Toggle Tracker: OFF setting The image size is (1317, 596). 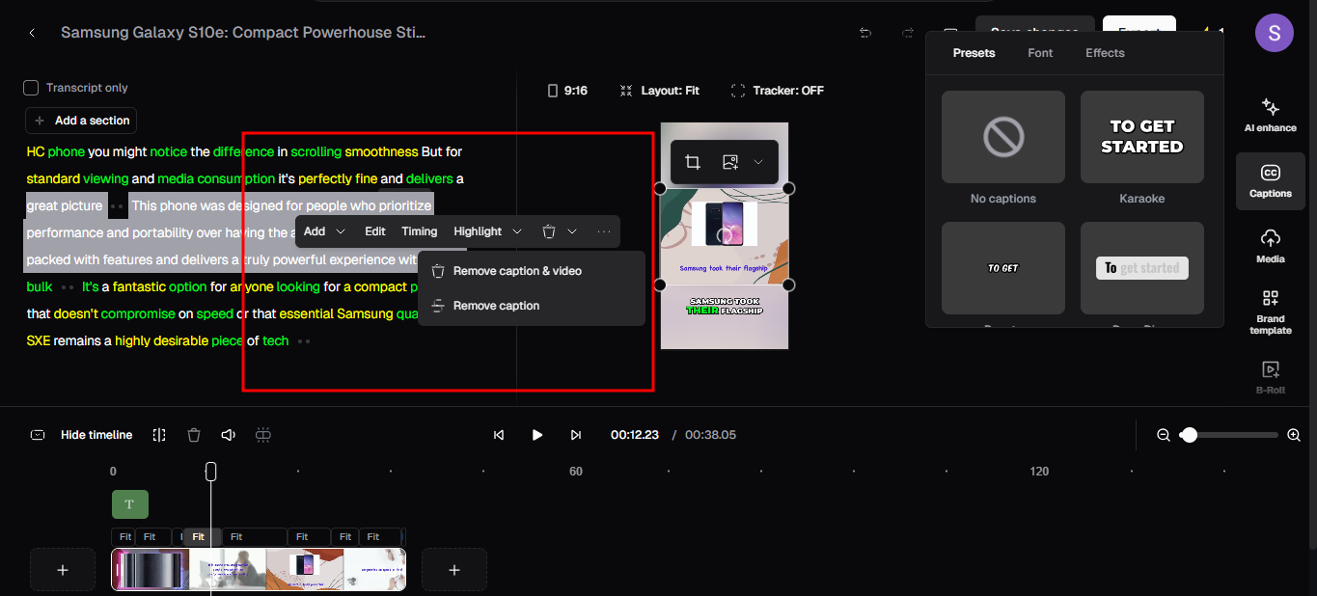[778, 91]
